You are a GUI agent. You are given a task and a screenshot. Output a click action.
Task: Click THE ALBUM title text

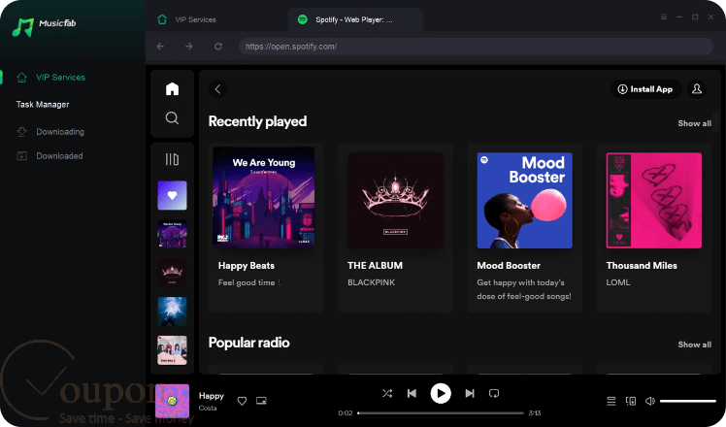[x=375, y=265]
